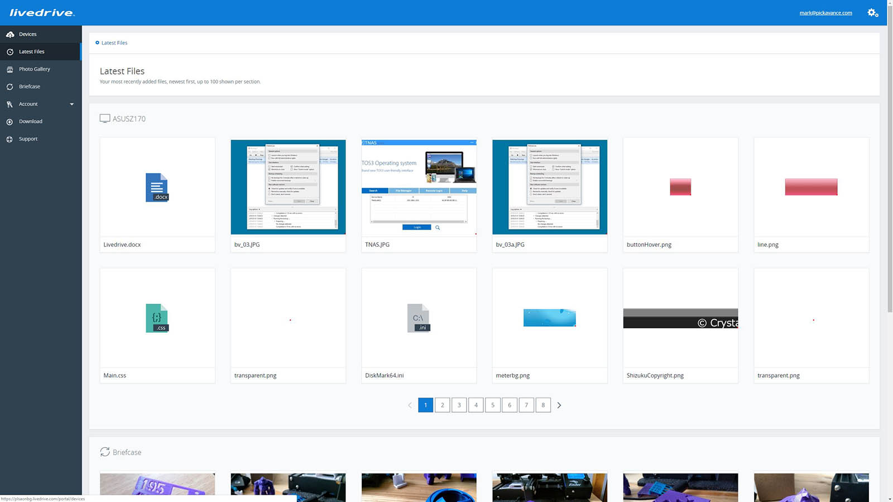Click the meterbg.png file name

[513, 375]
